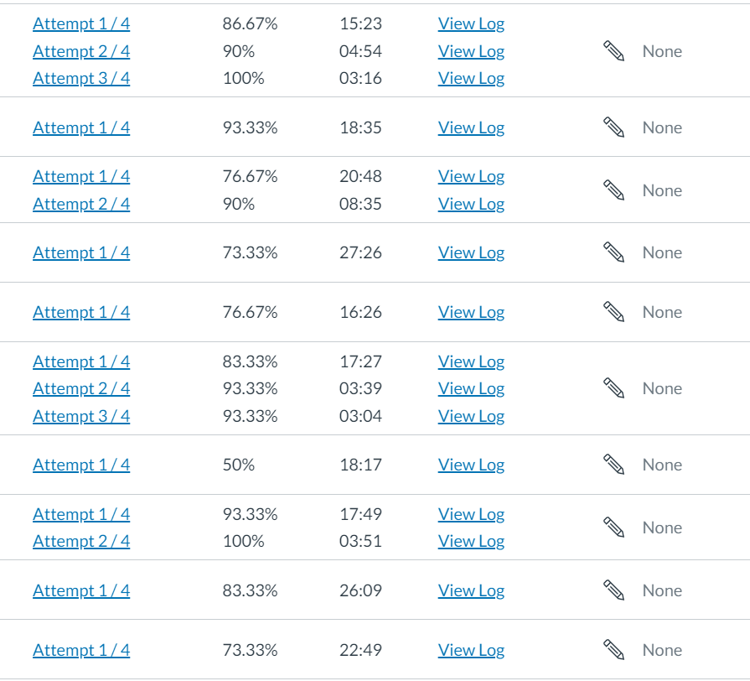
Task: Click the pencil icon beside the 18:35 attempt
Action: 614,127
